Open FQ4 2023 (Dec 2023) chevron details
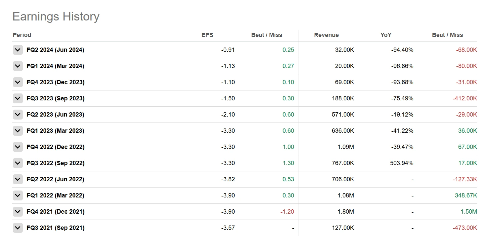Screen dimensions: 487x245 [x=18, y=83]
